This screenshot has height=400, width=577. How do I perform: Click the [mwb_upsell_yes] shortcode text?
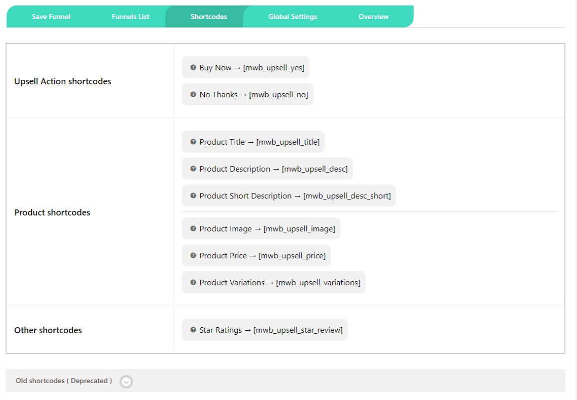click(x=274, y=68)
